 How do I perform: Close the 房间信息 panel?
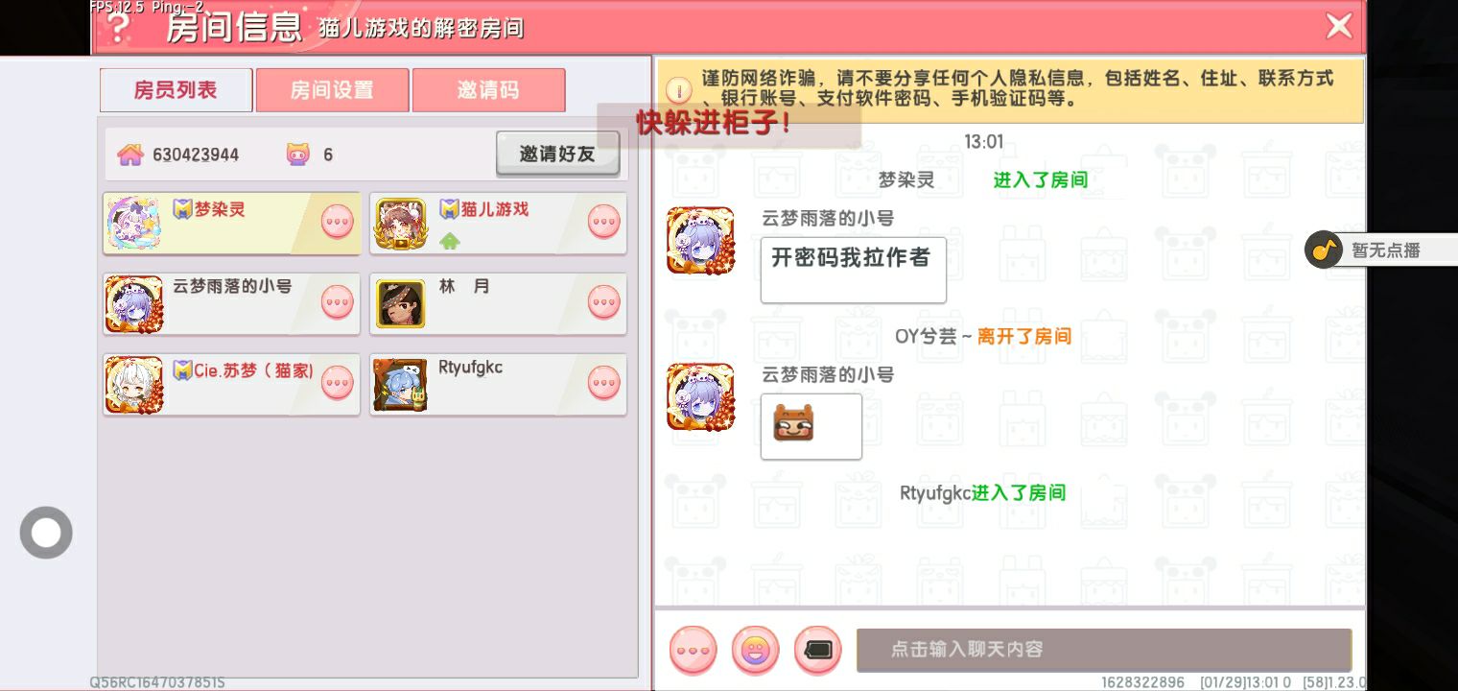coord(1339,26)
